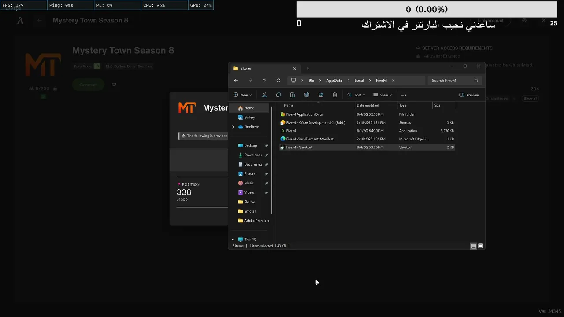The height and width of the screenshot is (317, 564).
Task: Click the 9le breadcrumb in address bar
Action: click(311, 81)
